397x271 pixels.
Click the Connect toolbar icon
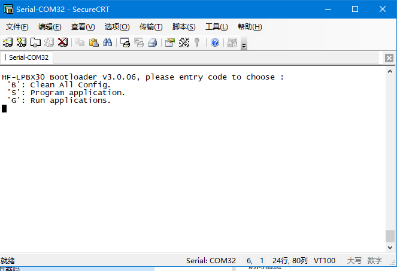[x=8, y=42]
